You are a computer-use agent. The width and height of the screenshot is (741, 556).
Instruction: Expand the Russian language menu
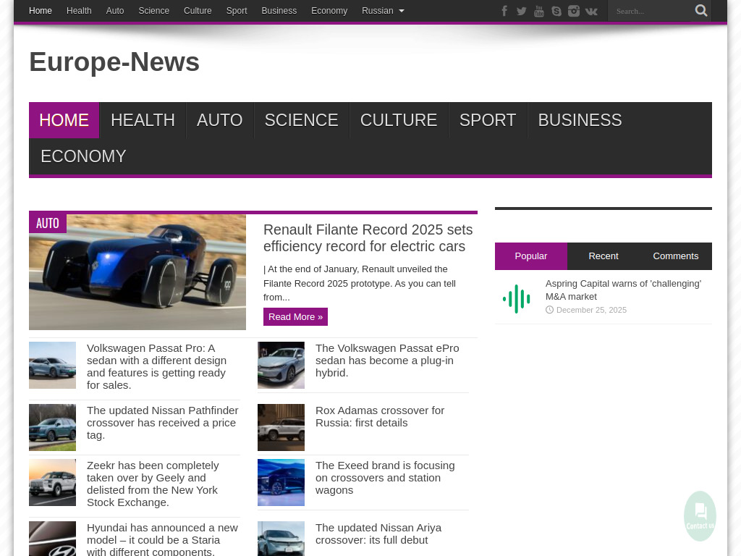383,11
